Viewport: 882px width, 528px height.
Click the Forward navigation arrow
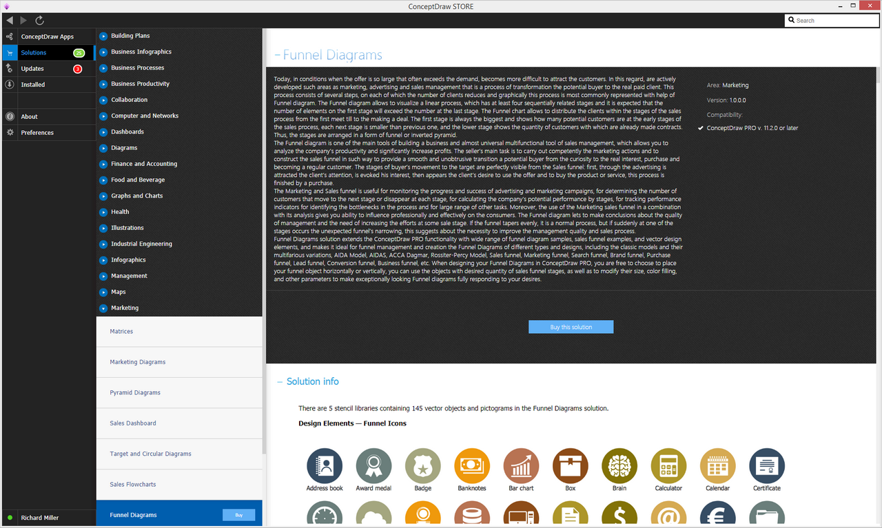point(24,21)
